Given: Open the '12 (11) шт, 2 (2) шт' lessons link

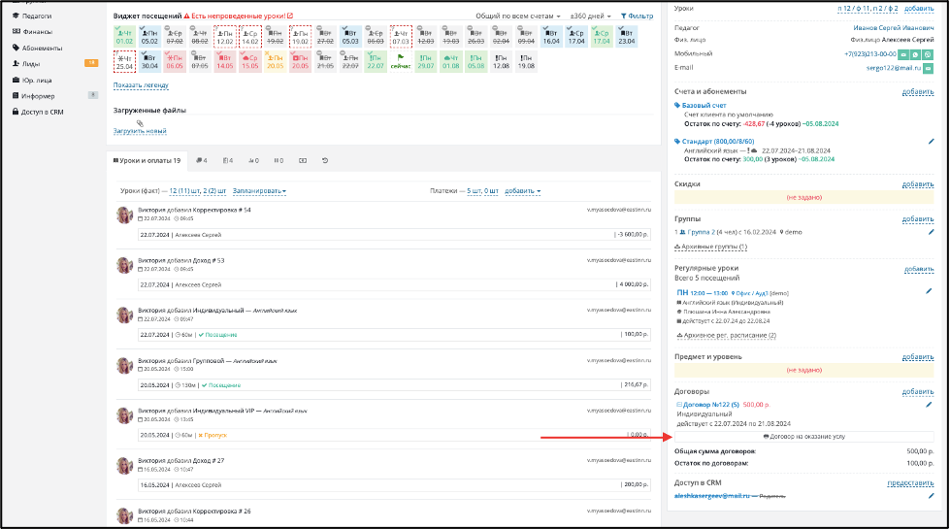Looking at the screenshot, I should tap(198, 191).
